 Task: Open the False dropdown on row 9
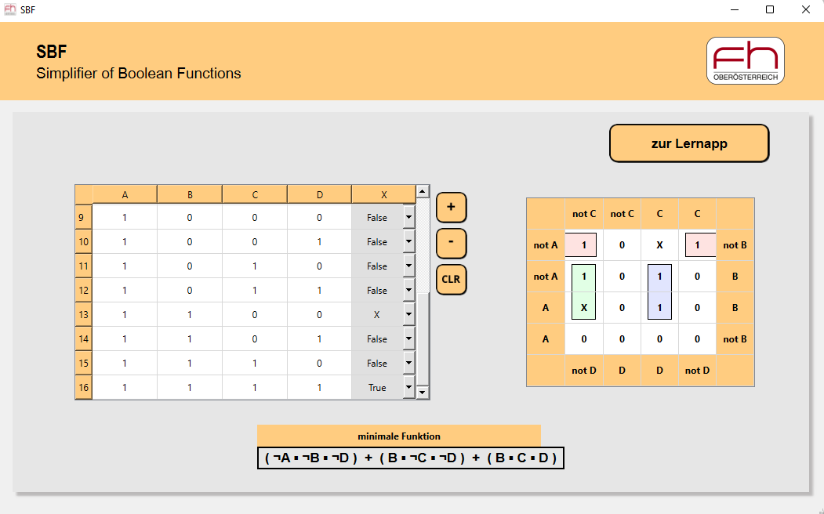[408, 218]
